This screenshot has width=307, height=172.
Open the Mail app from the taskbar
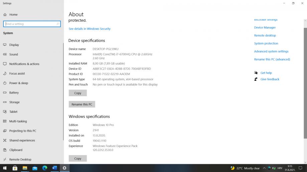[x=35, y=168]
